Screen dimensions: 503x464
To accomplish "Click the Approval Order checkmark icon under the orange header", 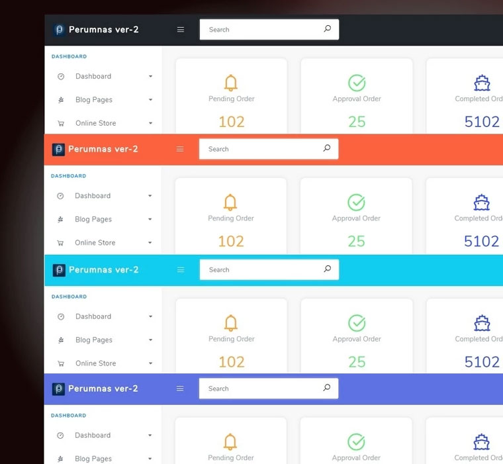I will click(x=356, y=202).
